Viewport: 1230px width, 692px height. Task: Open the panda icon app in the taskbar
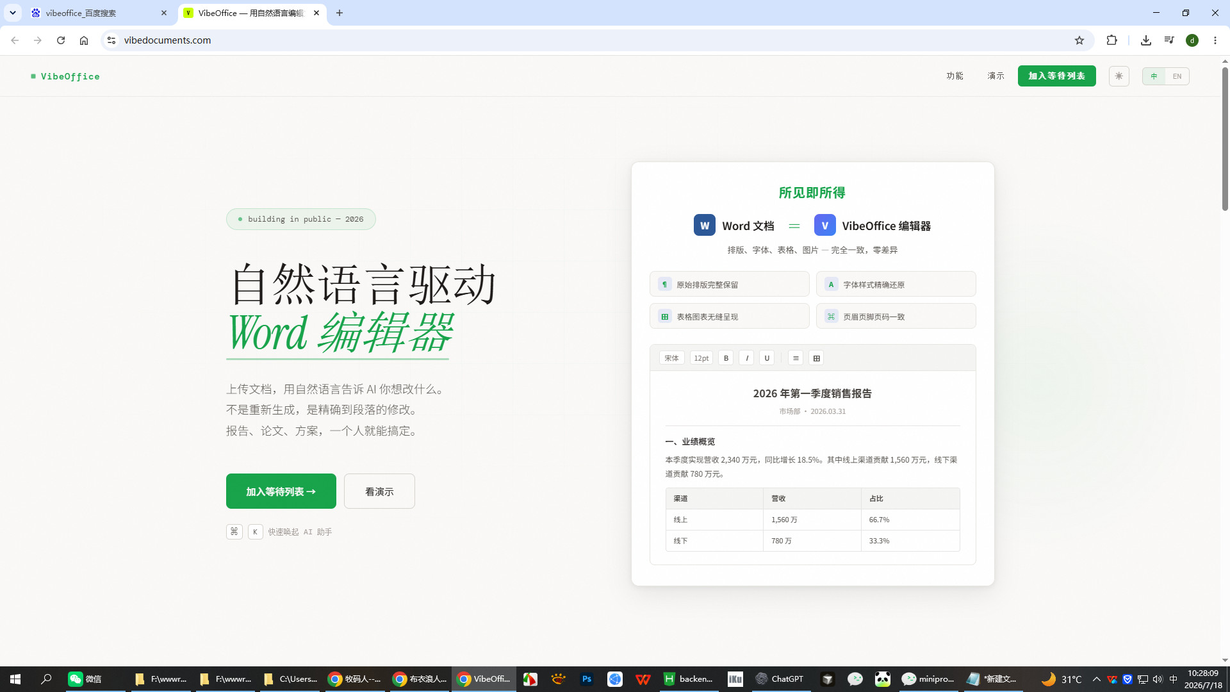(x=883, y=679)
